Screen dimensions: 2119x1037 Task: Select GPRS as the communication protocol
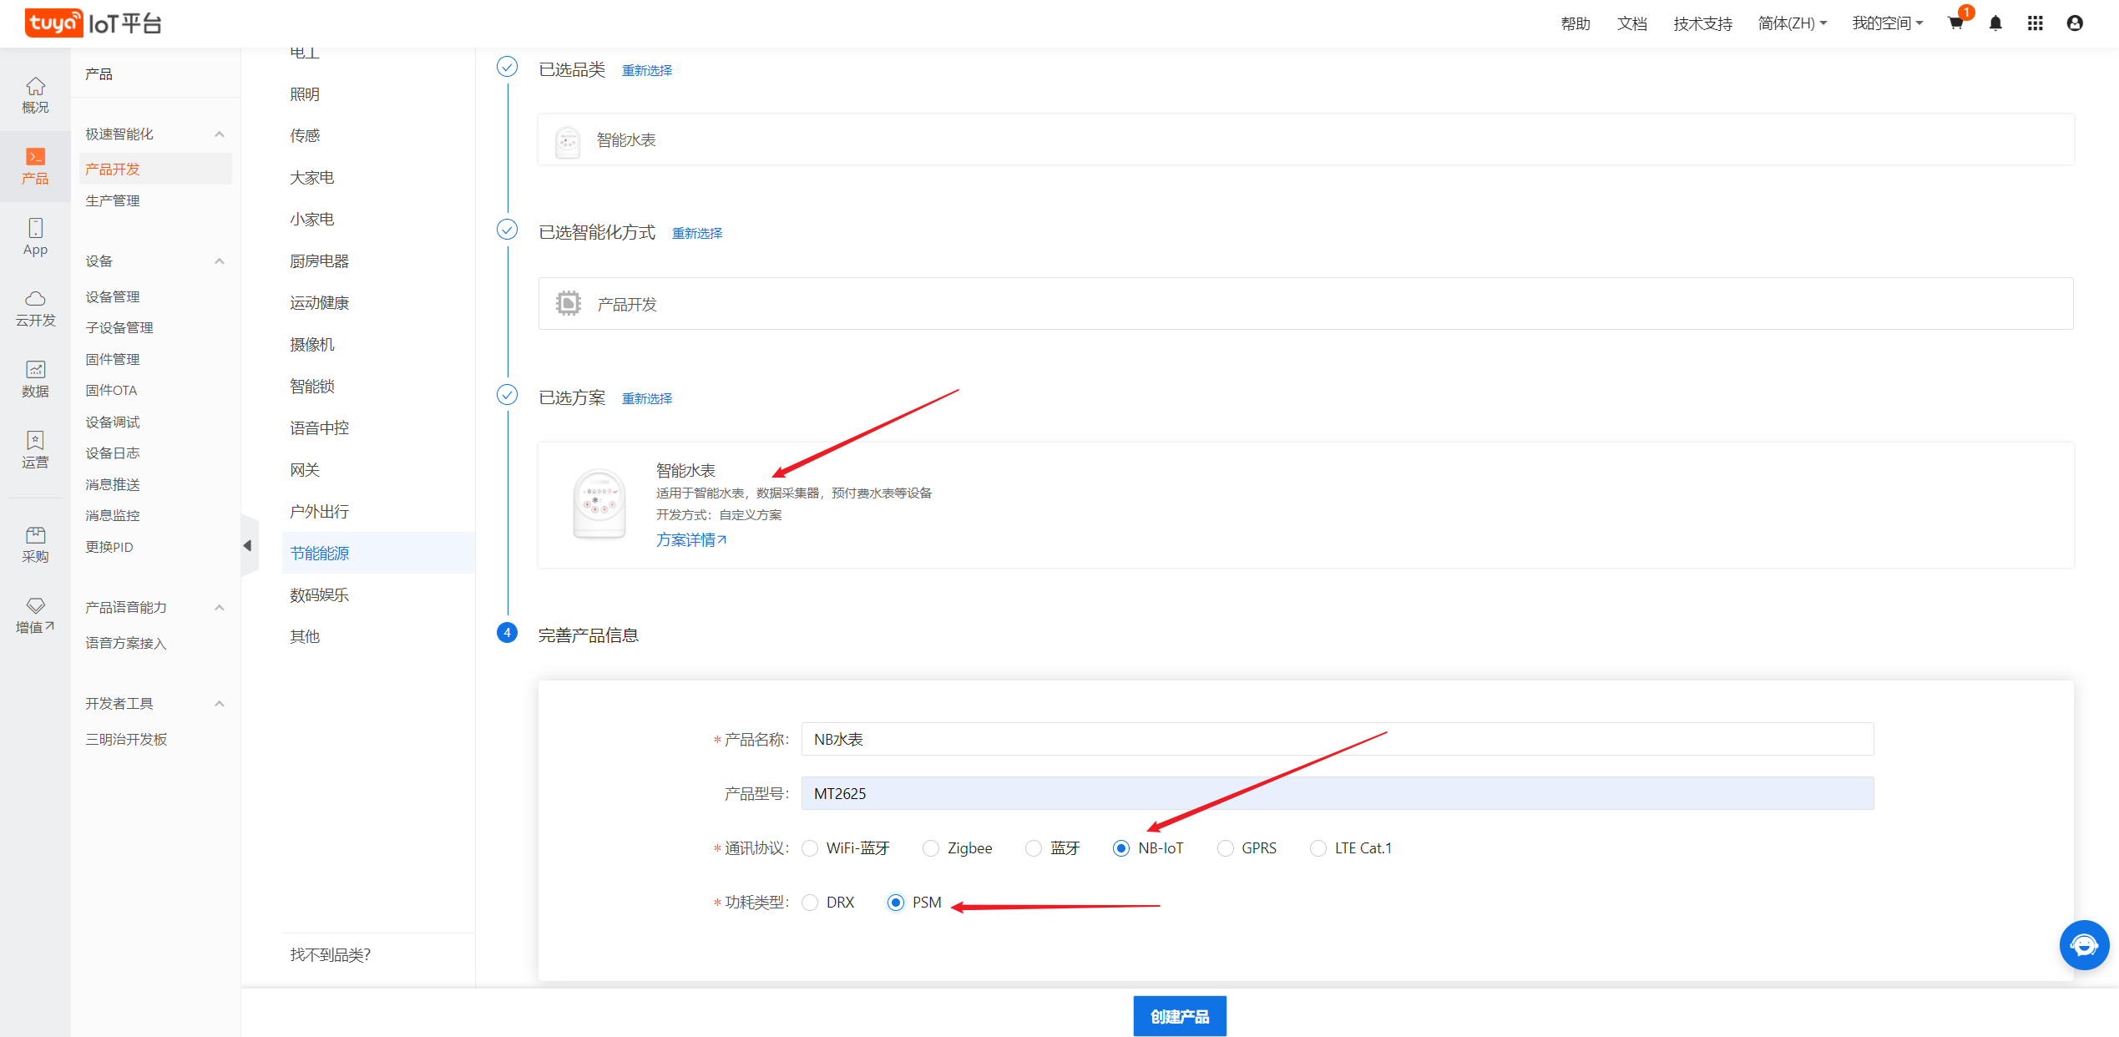tap(1226, 847)
